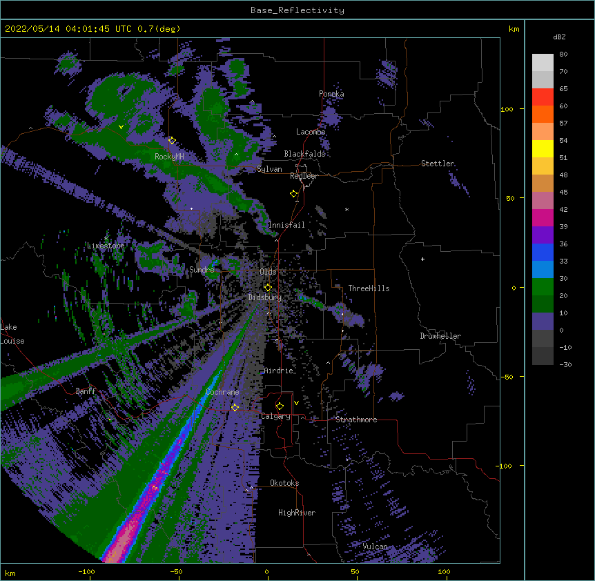Click the Innisfail town label

(286, 225)
